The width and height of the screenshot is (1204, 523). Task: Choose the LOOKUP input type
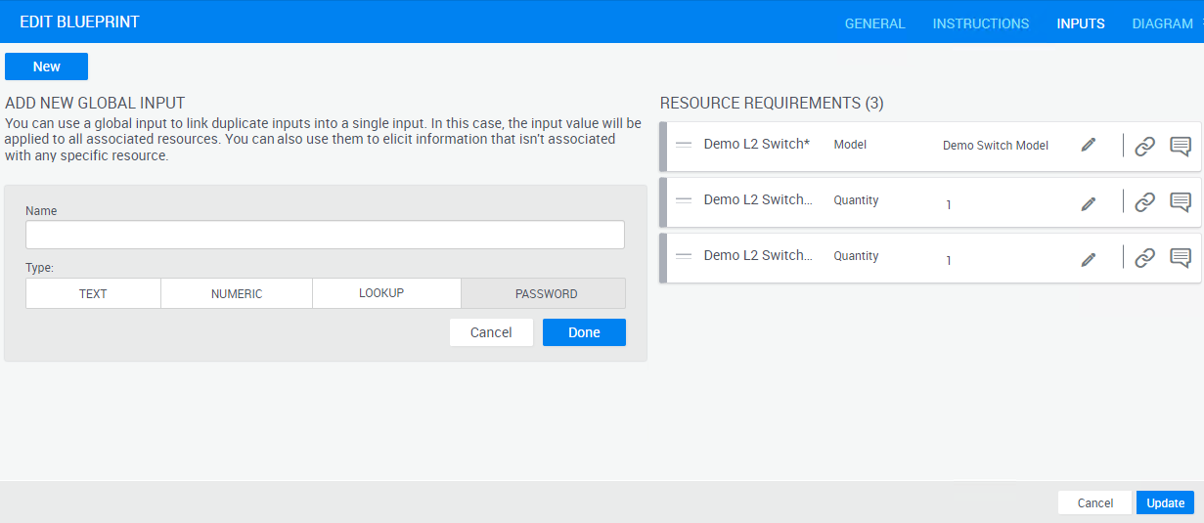click(x=381, y=293)
